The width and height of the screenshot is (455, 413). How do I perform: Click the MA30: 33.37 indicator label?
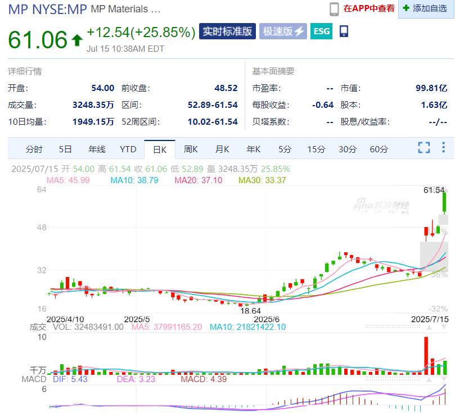point(262,180)
